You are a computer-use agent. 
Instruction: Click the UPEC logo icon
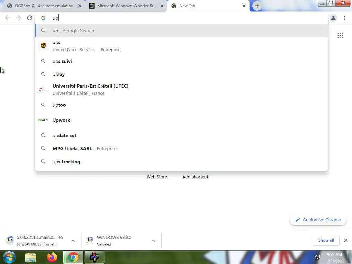pos(43,90)
